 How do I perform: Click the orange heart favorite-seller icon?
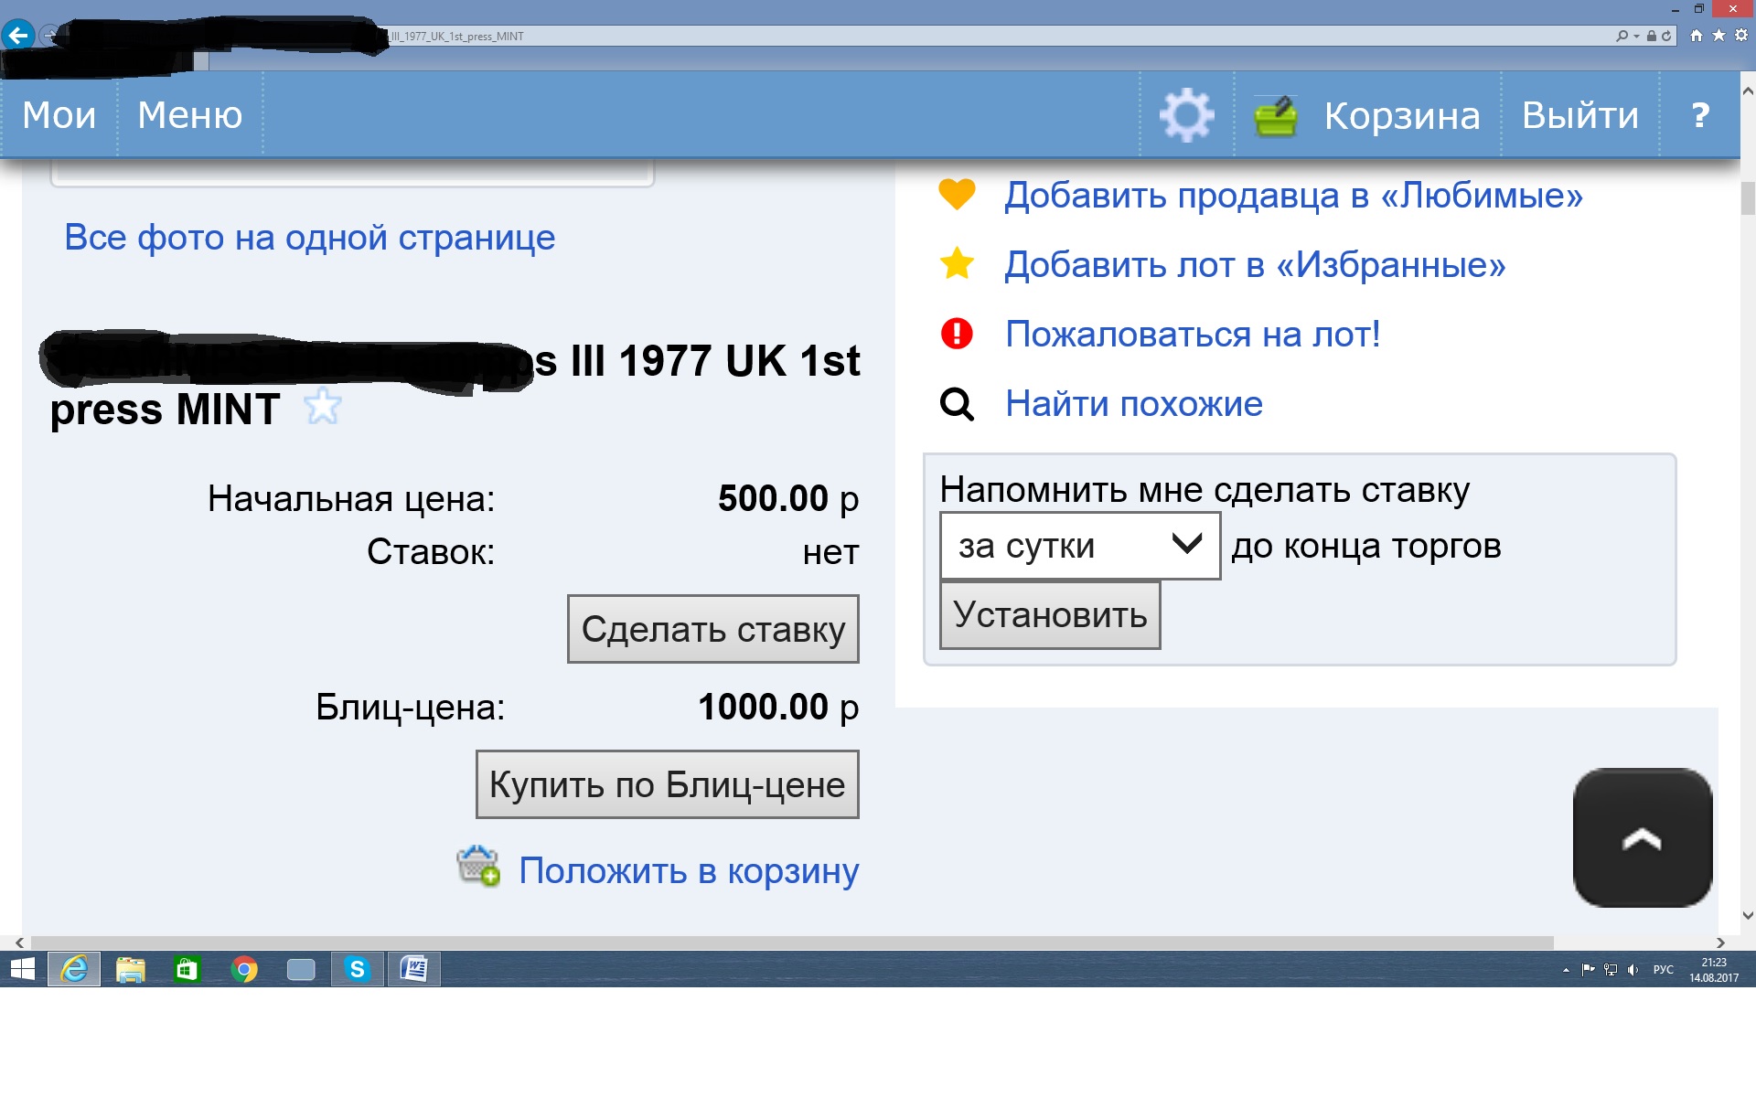coord(957,195)
